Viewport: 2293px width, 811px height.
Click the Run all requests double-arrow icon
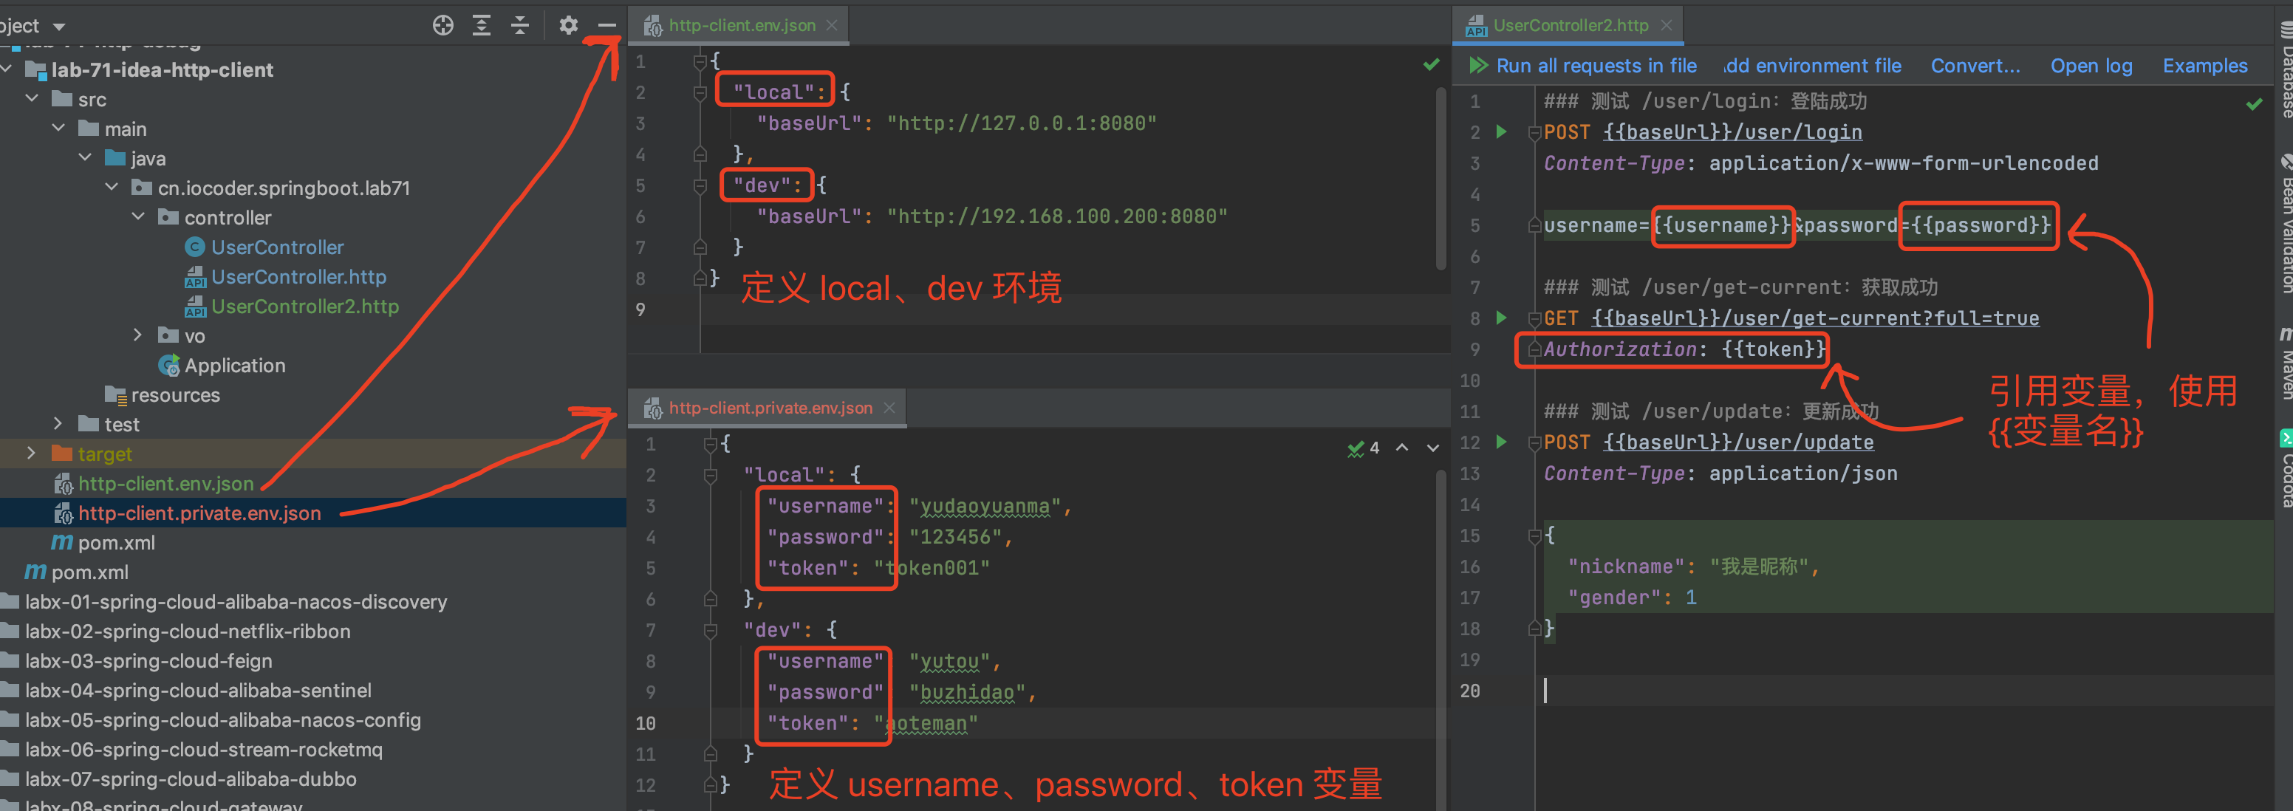(x=1478, y=66)
